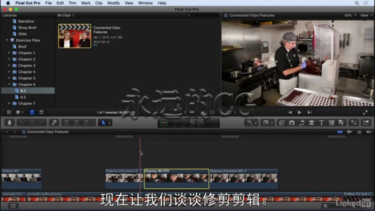Toggle the Inspector sliders button
Viewport: 375px width, 211px height.
click(x=353, y=122)
